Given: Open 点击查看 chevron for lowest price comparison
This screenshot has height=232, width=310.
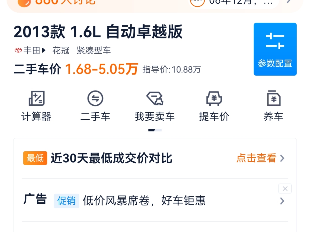Looking at the screenshot, I should [282, 158].
